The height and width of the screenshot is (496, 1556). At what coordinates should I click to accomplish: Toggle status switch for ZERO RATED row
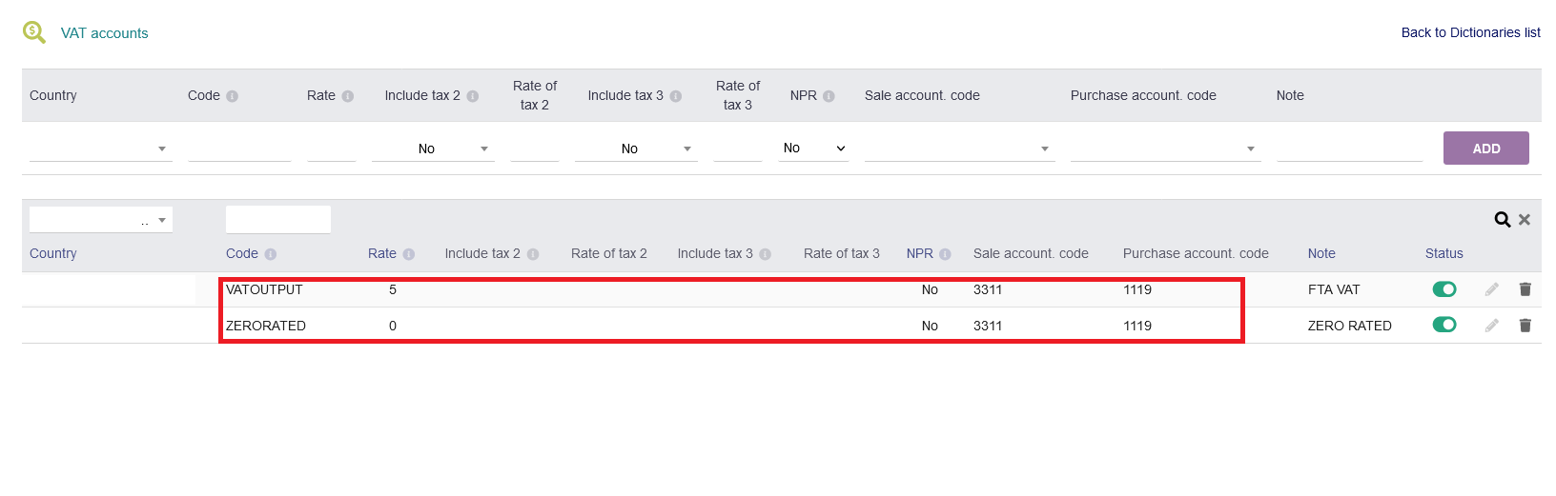coord(1444,326)
